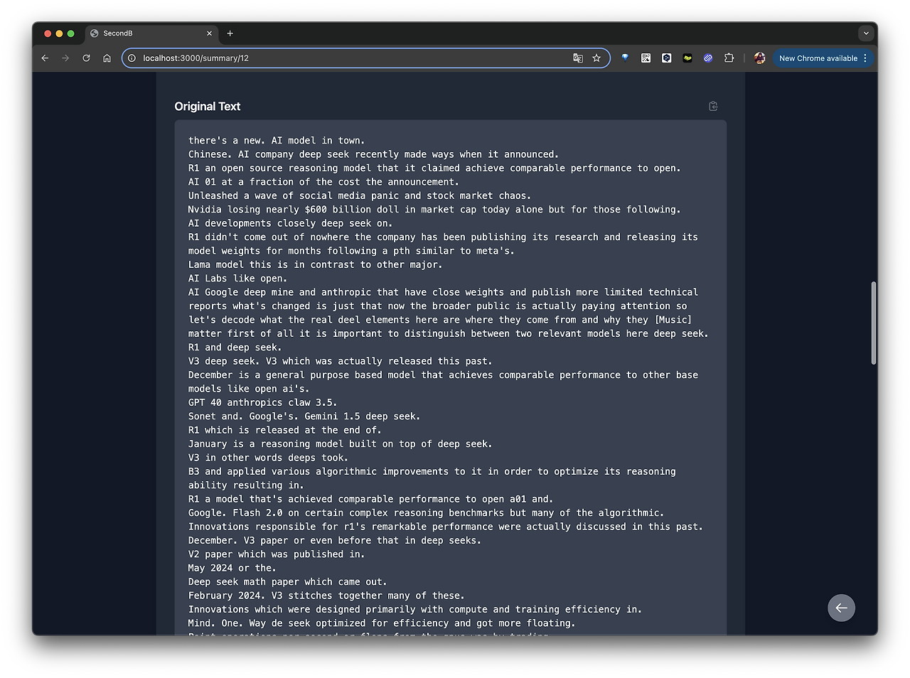
Task: Click the line "Deep seek math paper which came out."
Action: click(287, 582)
